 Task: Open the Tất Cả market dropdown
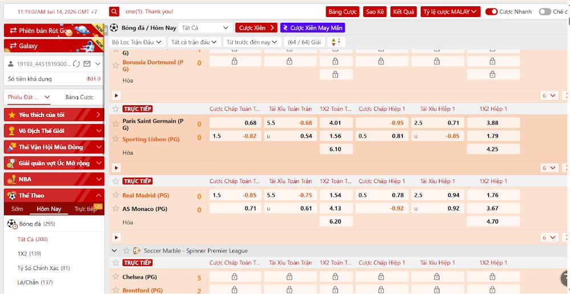[205, 28]
